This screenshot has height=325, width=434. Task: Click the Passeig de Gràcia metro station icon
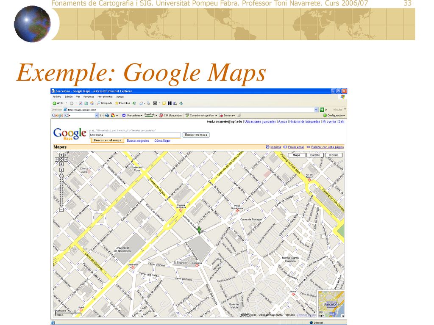[x=181, y=210]
